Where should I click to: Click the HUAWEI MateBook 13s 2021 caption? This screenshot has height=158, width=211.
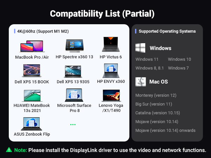point(32,108)
